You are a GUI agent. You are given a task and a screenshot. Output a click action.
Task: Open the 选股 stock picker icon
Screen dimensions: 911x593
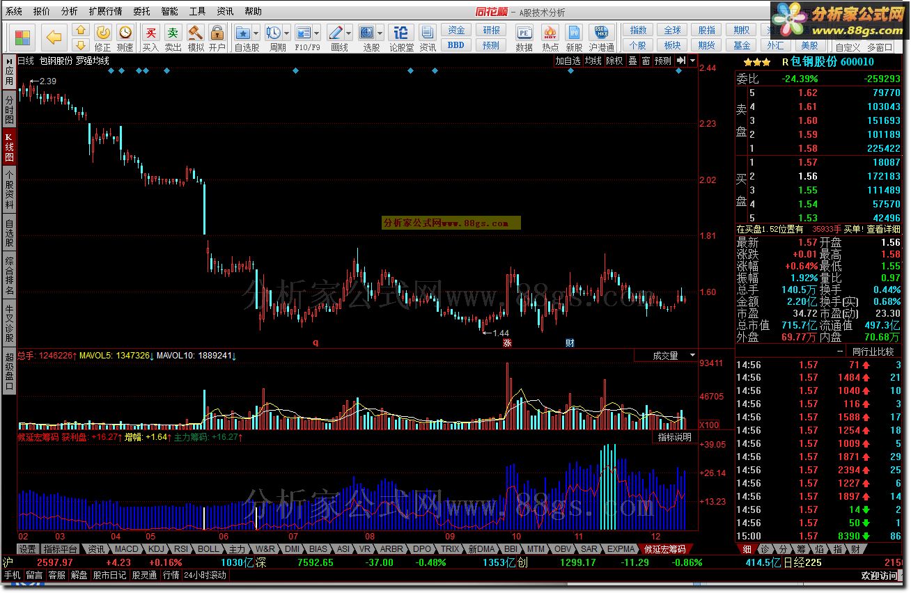click(366, 32)
